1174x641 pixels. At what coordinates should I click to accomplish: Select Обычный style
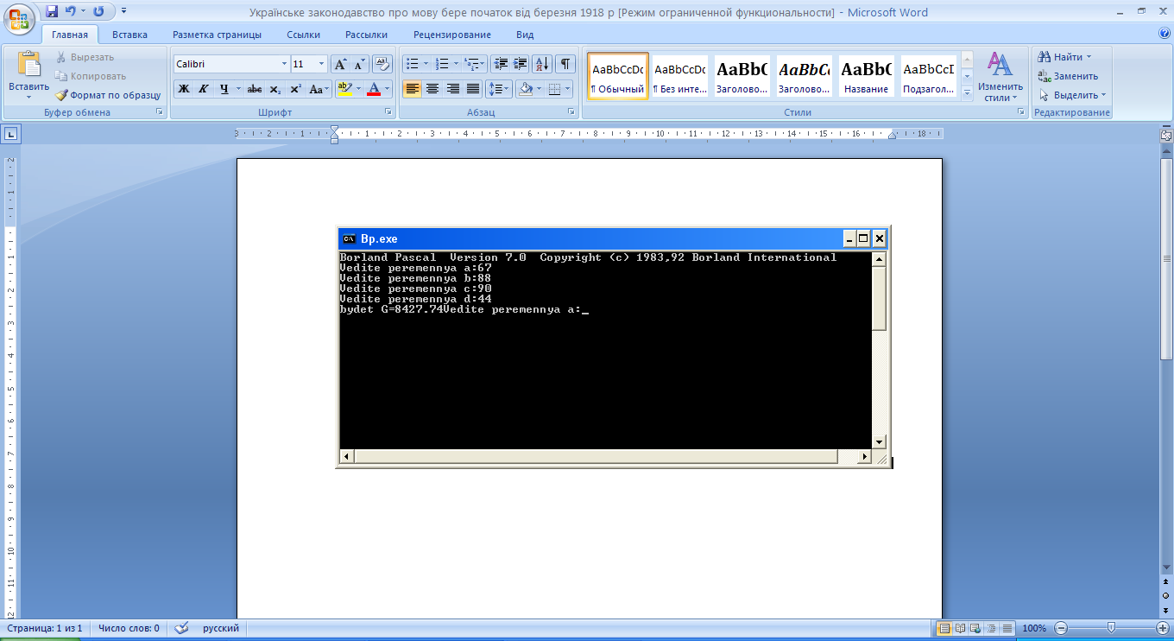coord(617,76)
